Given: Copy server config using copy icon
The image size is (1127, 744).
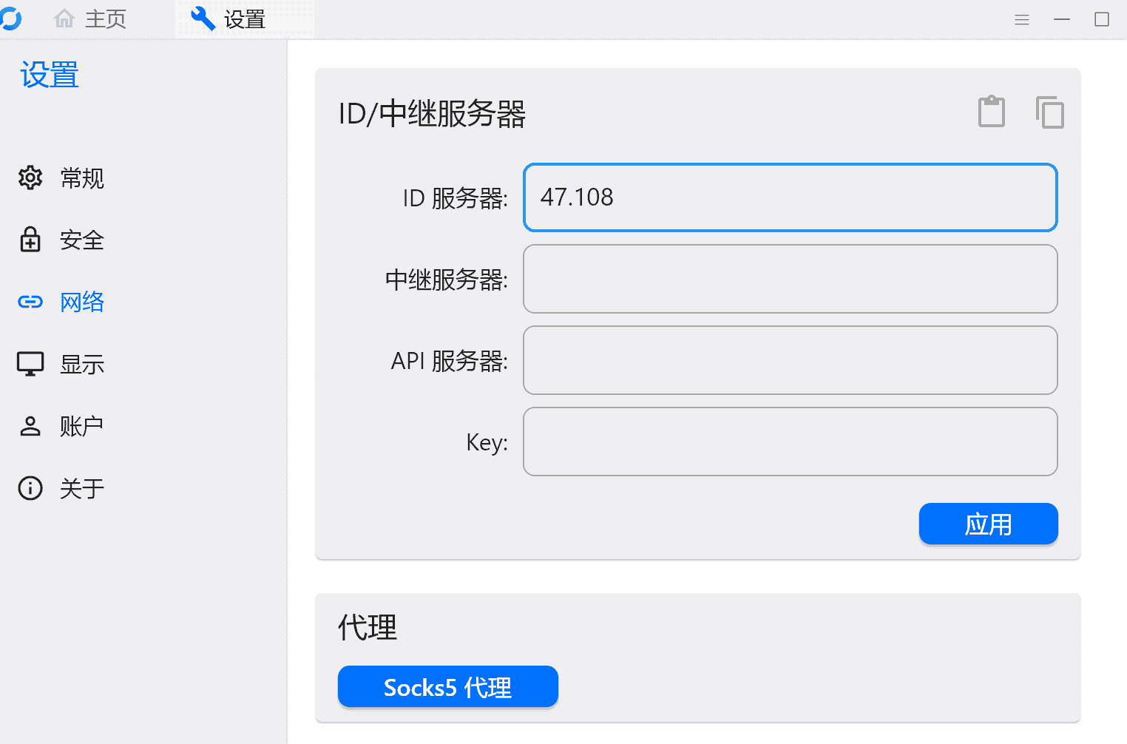Looking at the screenshot, I should pyautogui.click(x=1049, y=112).
